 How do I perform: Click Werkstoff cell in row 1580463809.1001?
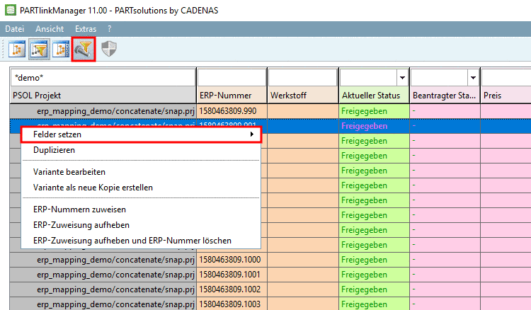[303, 275]
